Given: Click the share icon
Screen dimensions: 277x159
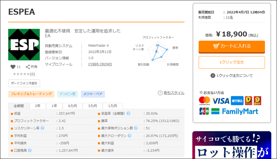Looking at the screenshot, I should tap(28, 67).
